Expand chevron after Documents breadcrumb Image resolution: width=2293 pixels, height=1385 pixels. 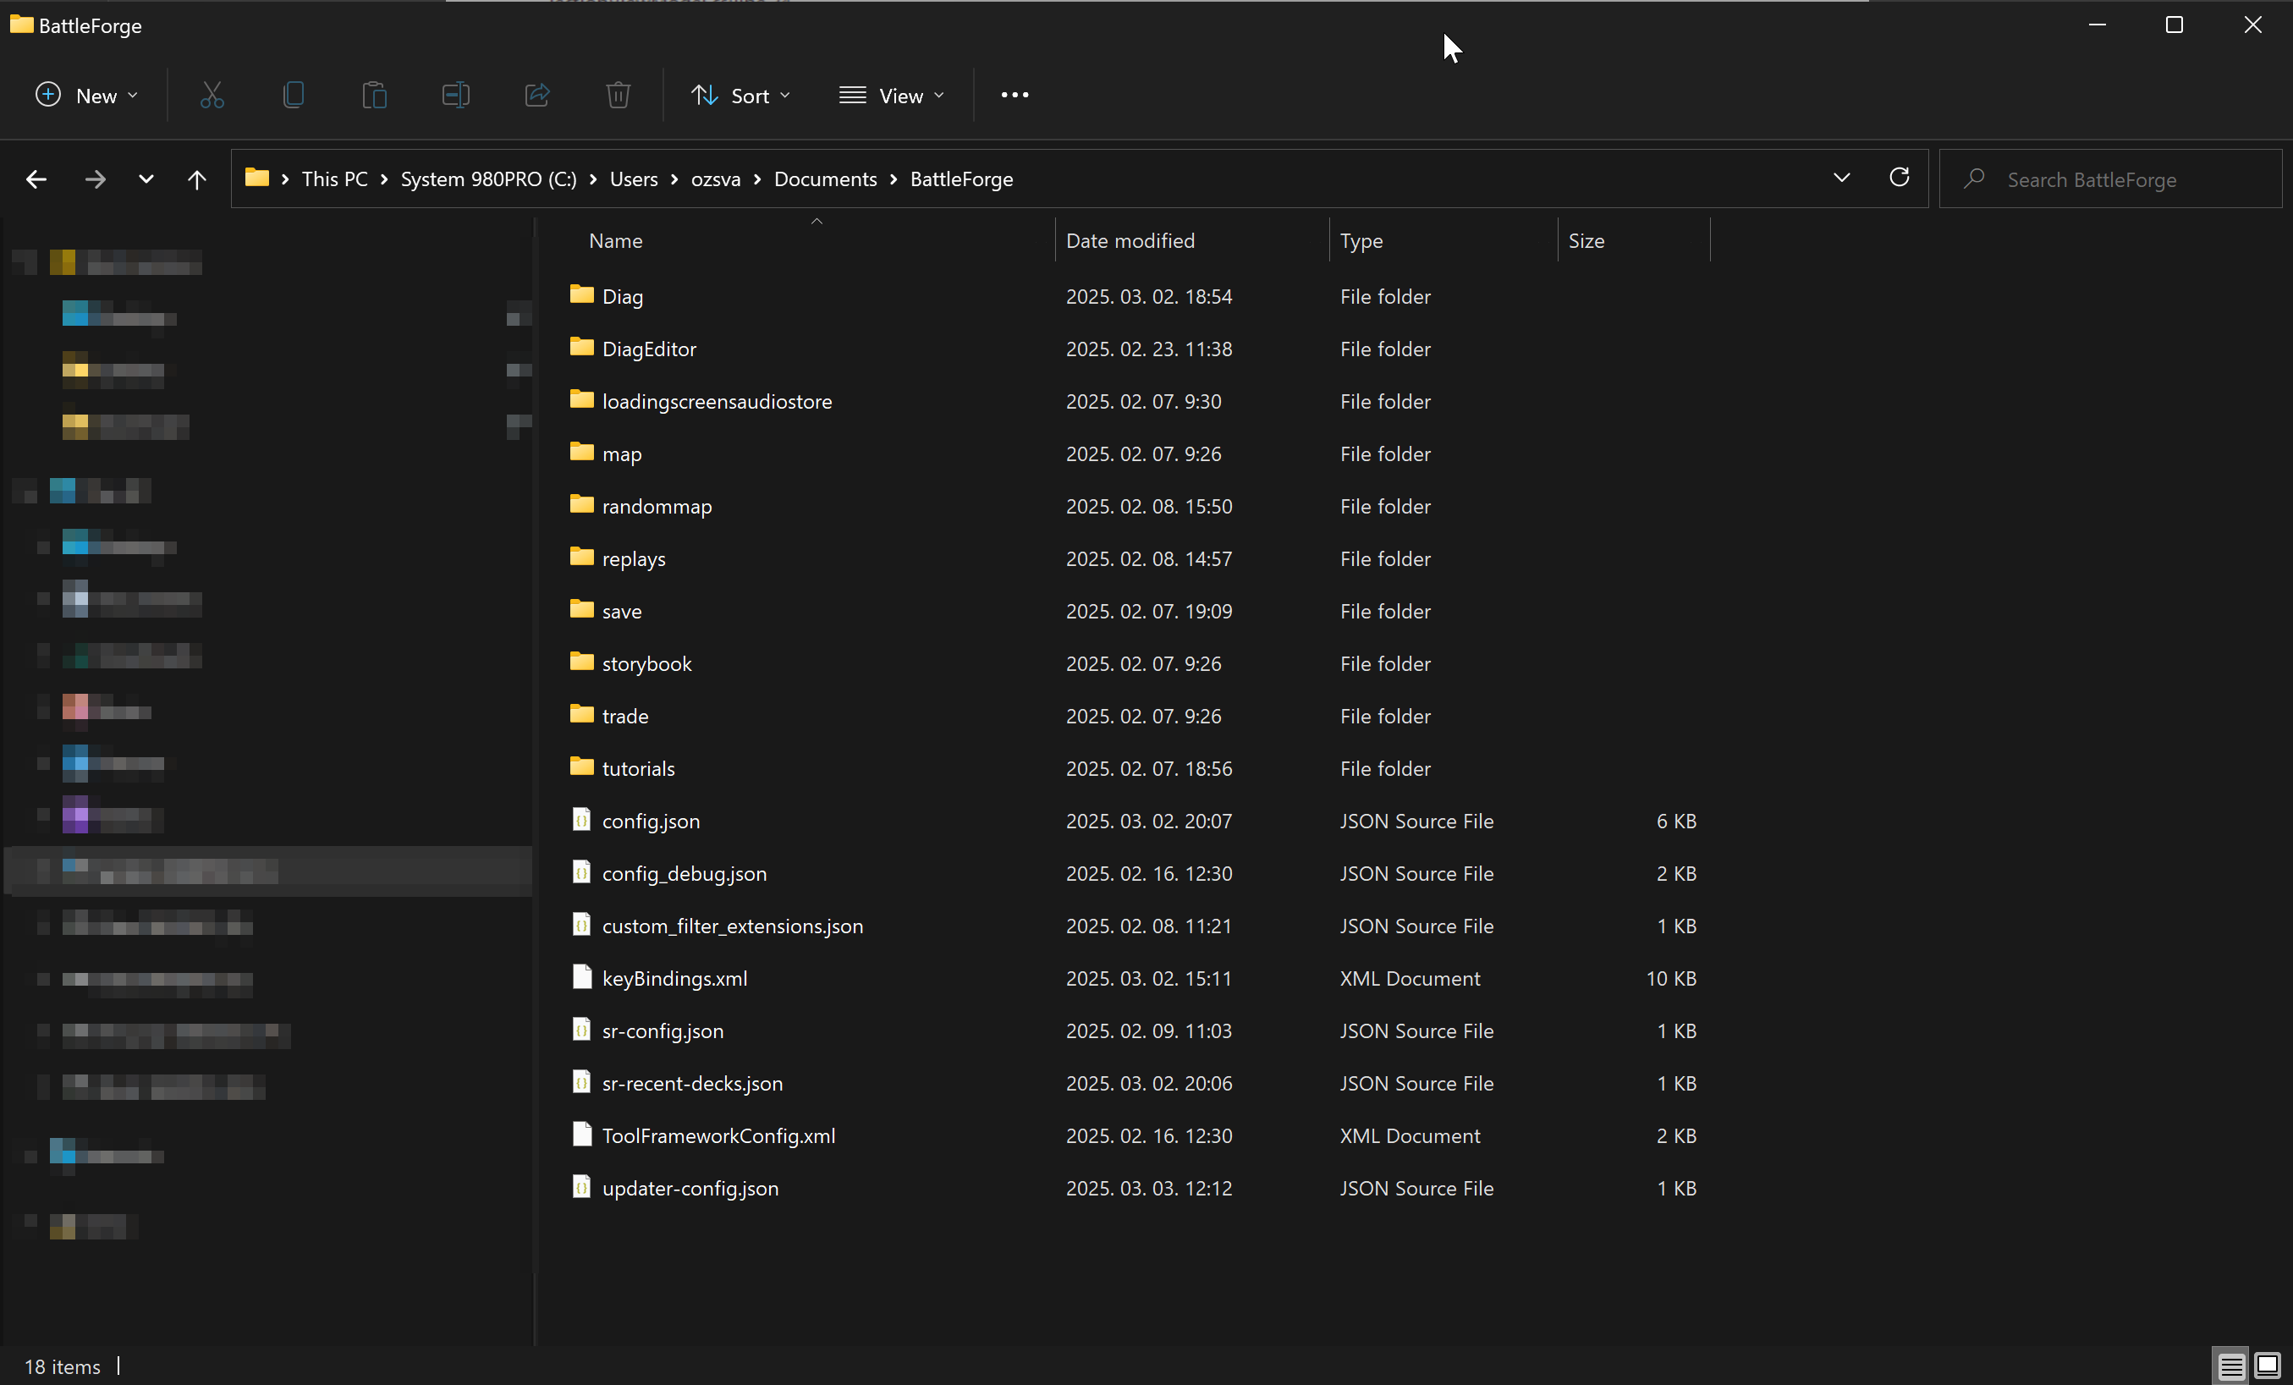pos(894,179)
